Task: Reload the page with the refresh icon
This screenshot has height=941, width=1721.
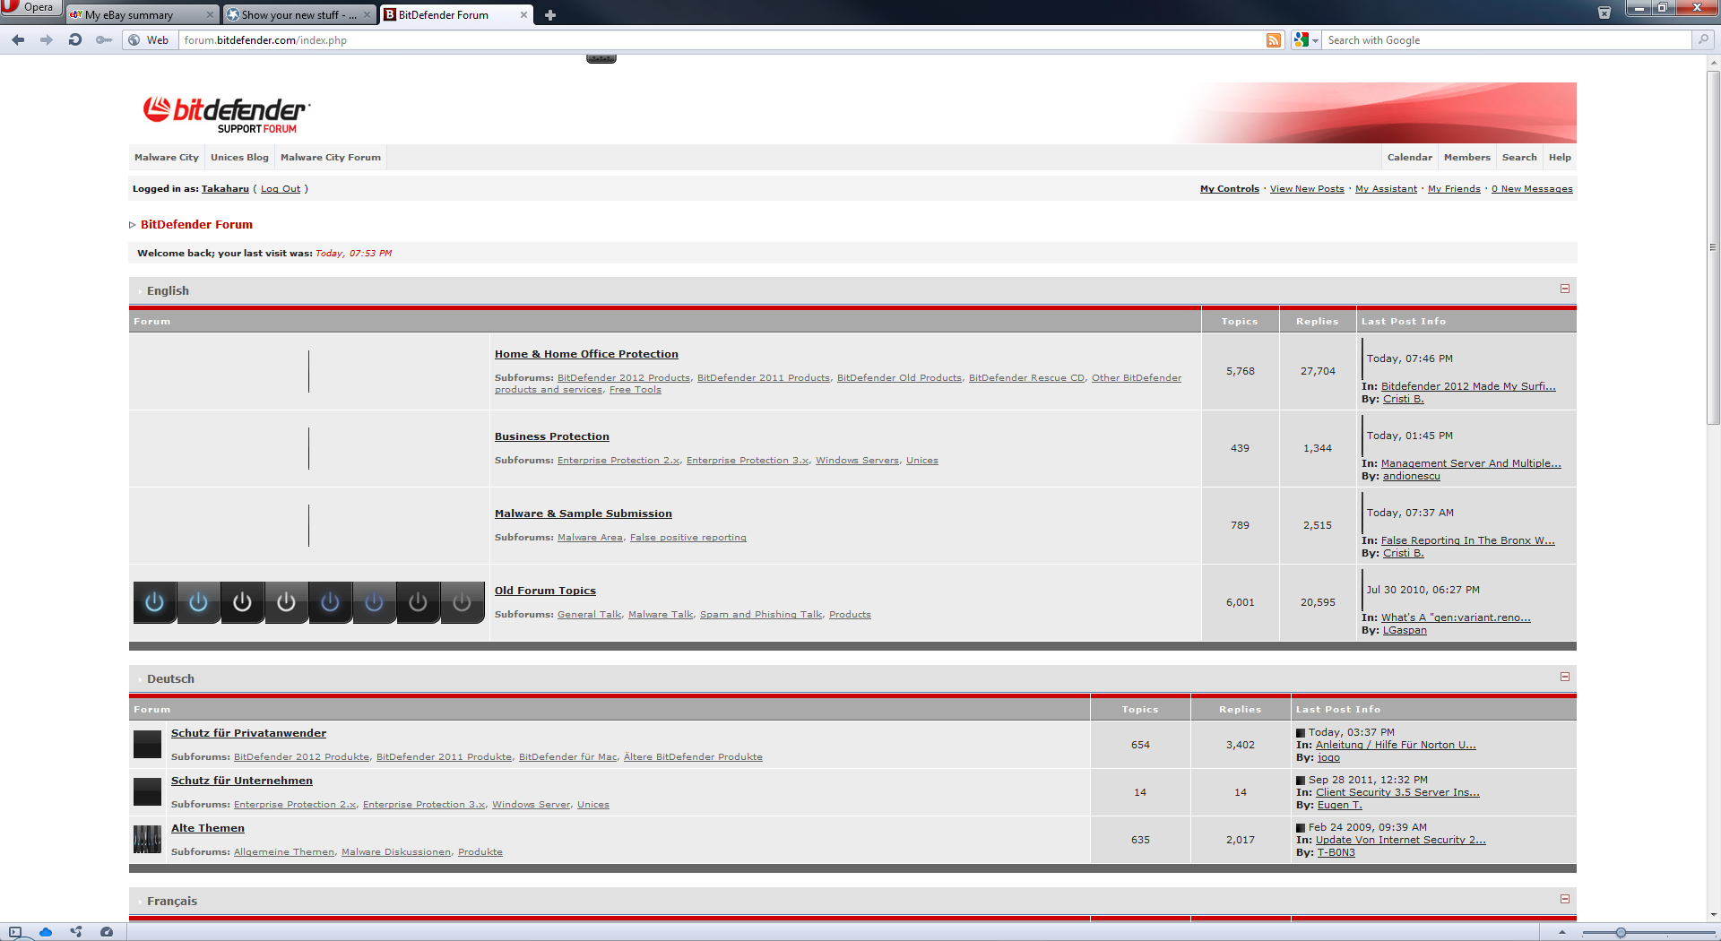Action: (x=75, y=39)
